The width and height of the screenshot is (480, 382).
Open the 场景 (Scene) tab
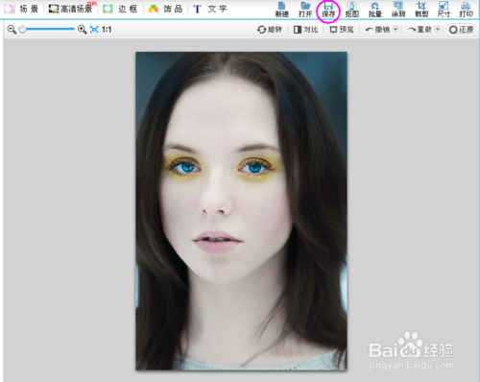pyautogui.click(x=21, y=9)
